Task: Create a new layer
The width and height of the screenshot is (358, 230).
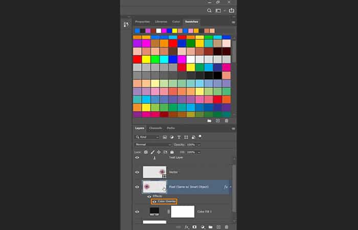Action: (x=218, y=227)
